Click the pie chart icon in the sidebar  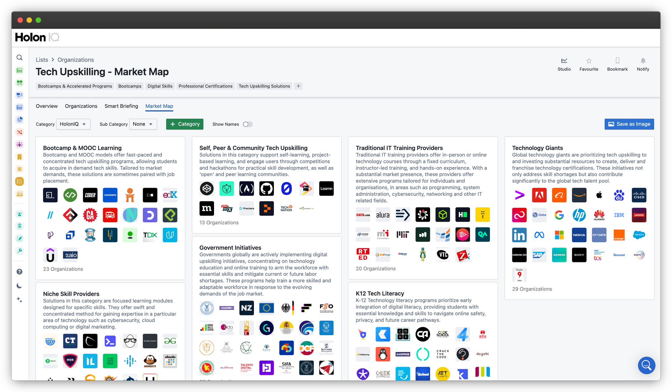point(19,120)
